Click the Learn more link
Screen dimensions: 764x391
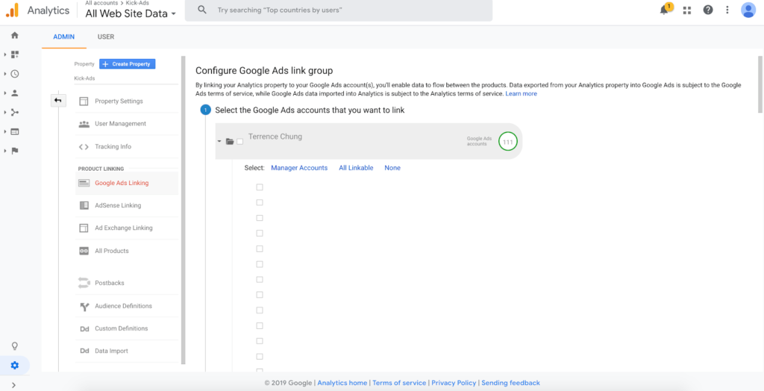point(521,93)
